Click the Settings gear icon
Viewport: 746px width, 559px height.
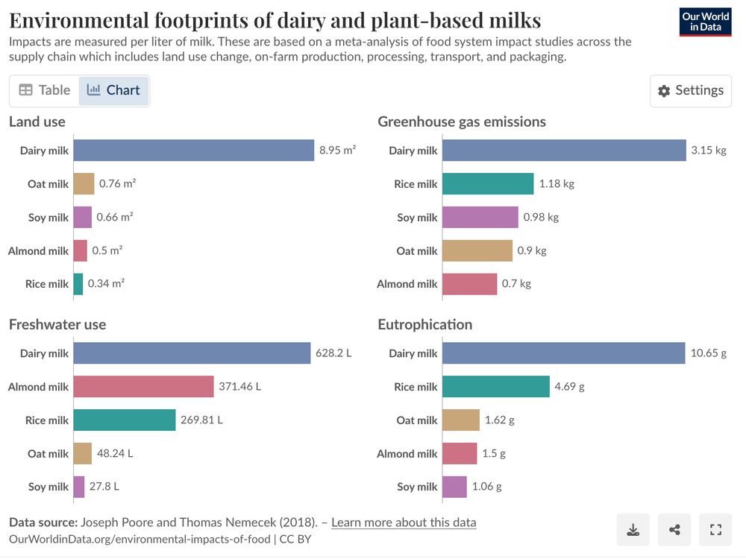click(664, 90)
